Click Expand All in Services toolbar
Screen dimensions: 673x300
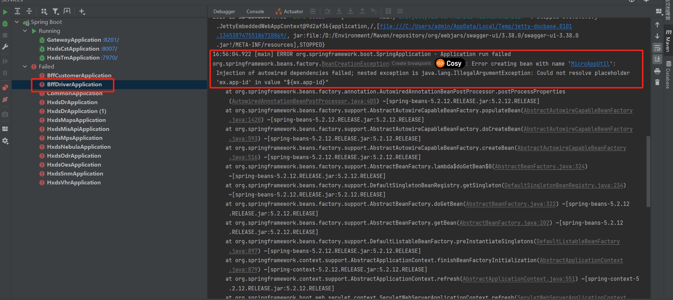(x=17, y=11)
